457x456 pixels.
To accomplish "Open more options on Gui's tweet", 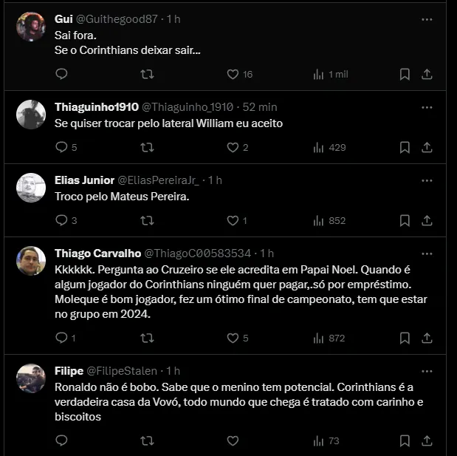I will (x=427, y=19).
